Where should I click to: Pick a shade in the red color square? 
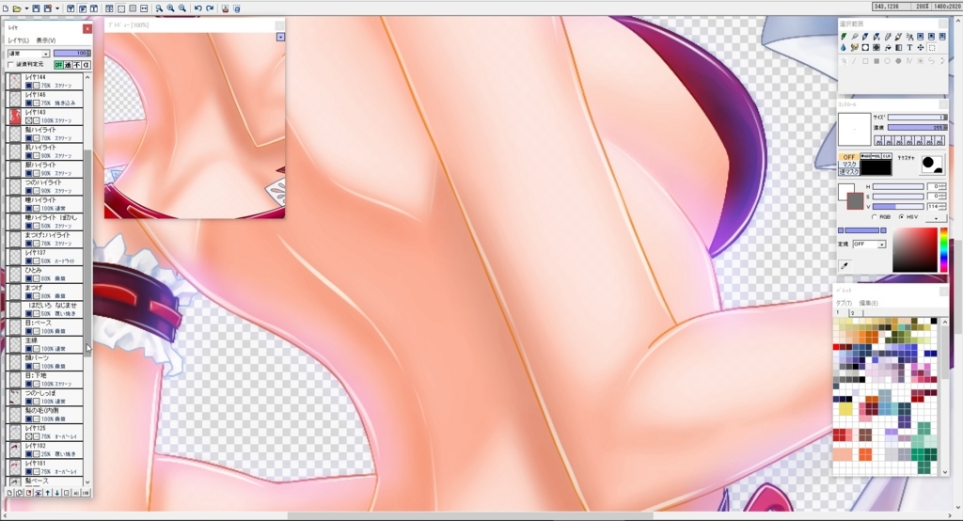click(914, 249)
